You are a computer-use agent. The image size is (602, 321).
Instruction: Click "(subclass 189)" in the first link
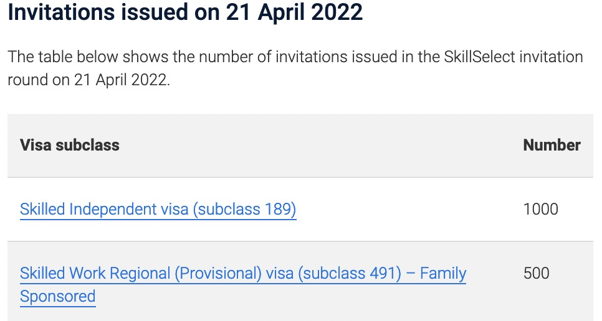point(244,209)
